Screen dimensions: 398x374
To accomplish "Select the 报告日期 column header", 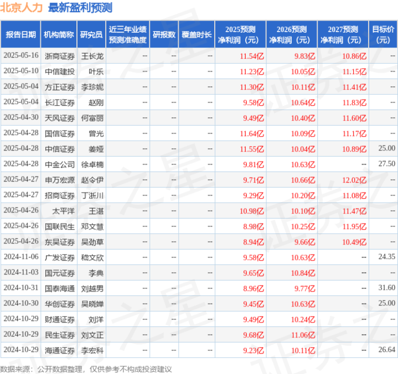I will pos(20,34).
